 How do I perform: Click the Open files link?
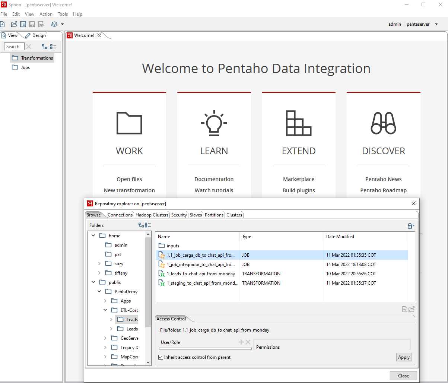click(129, 179)
